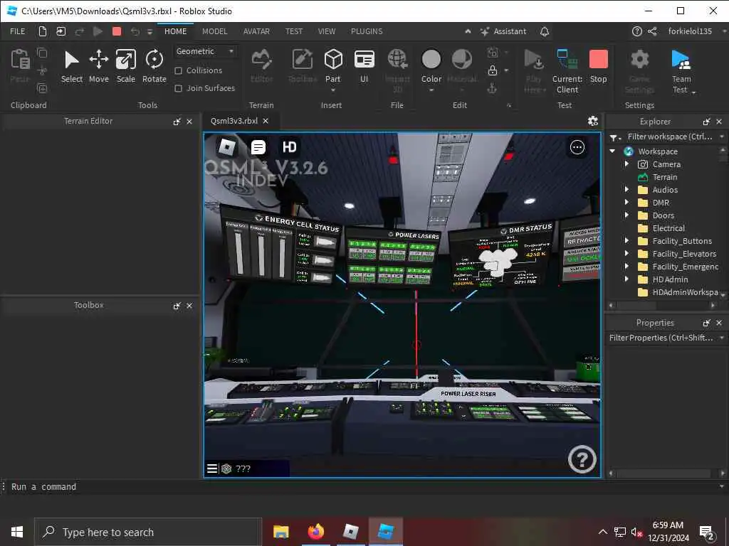Screen dimensions: 729x546
Task: Click the taskbar search box
Action: coord(148,532)
